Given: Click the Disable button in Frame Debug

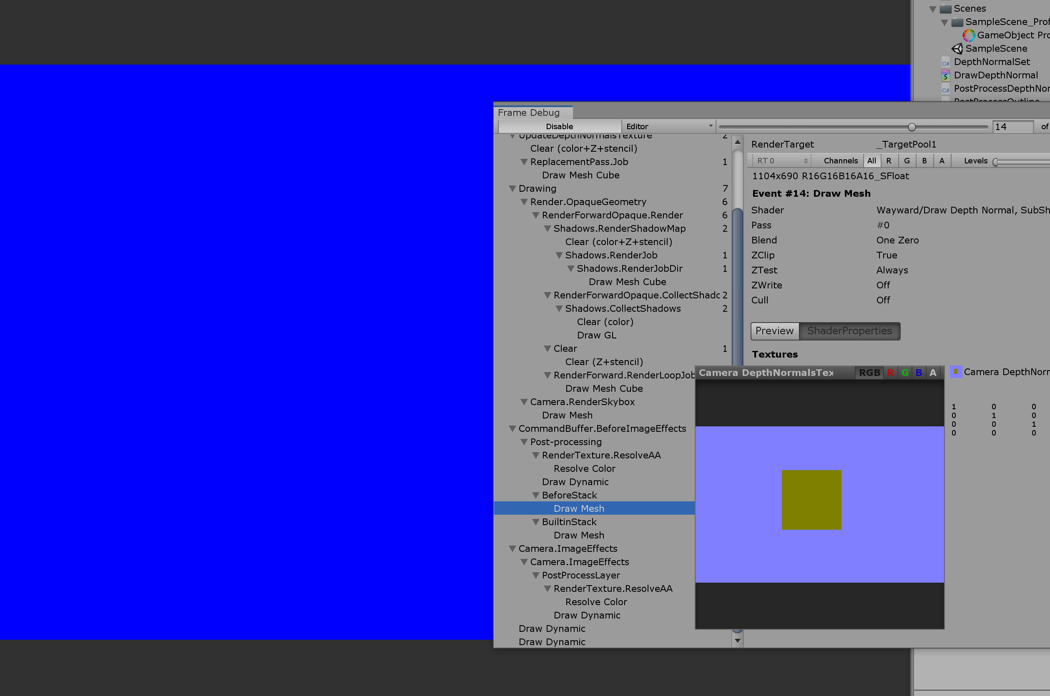Looking at the screenshot, I should coord(559,127).
